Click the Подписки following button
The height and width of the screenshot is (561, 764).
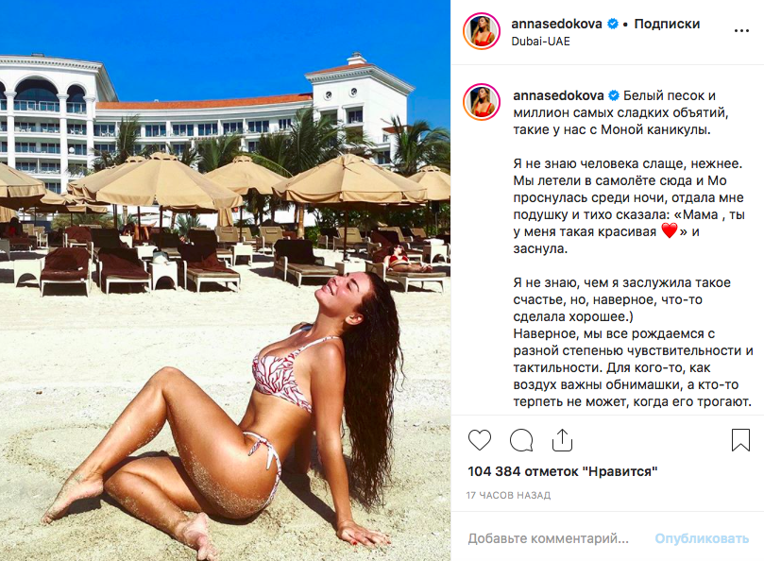(667, 24)
